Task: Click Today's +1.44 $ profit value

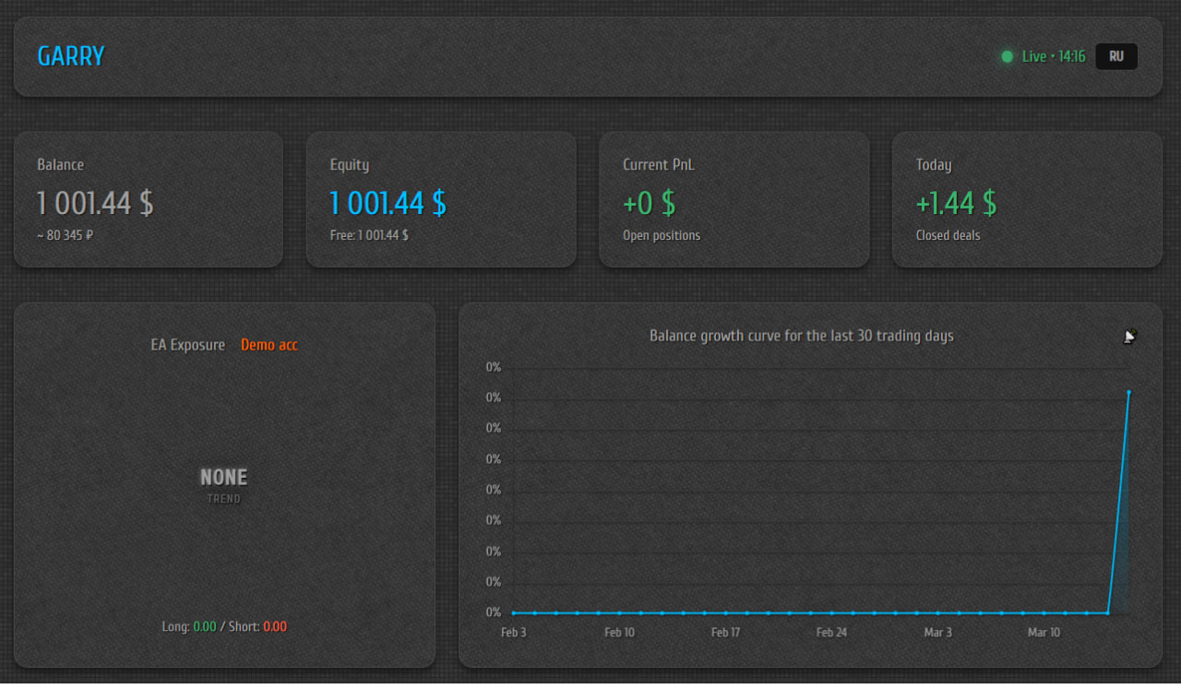Action: [956, 203]
